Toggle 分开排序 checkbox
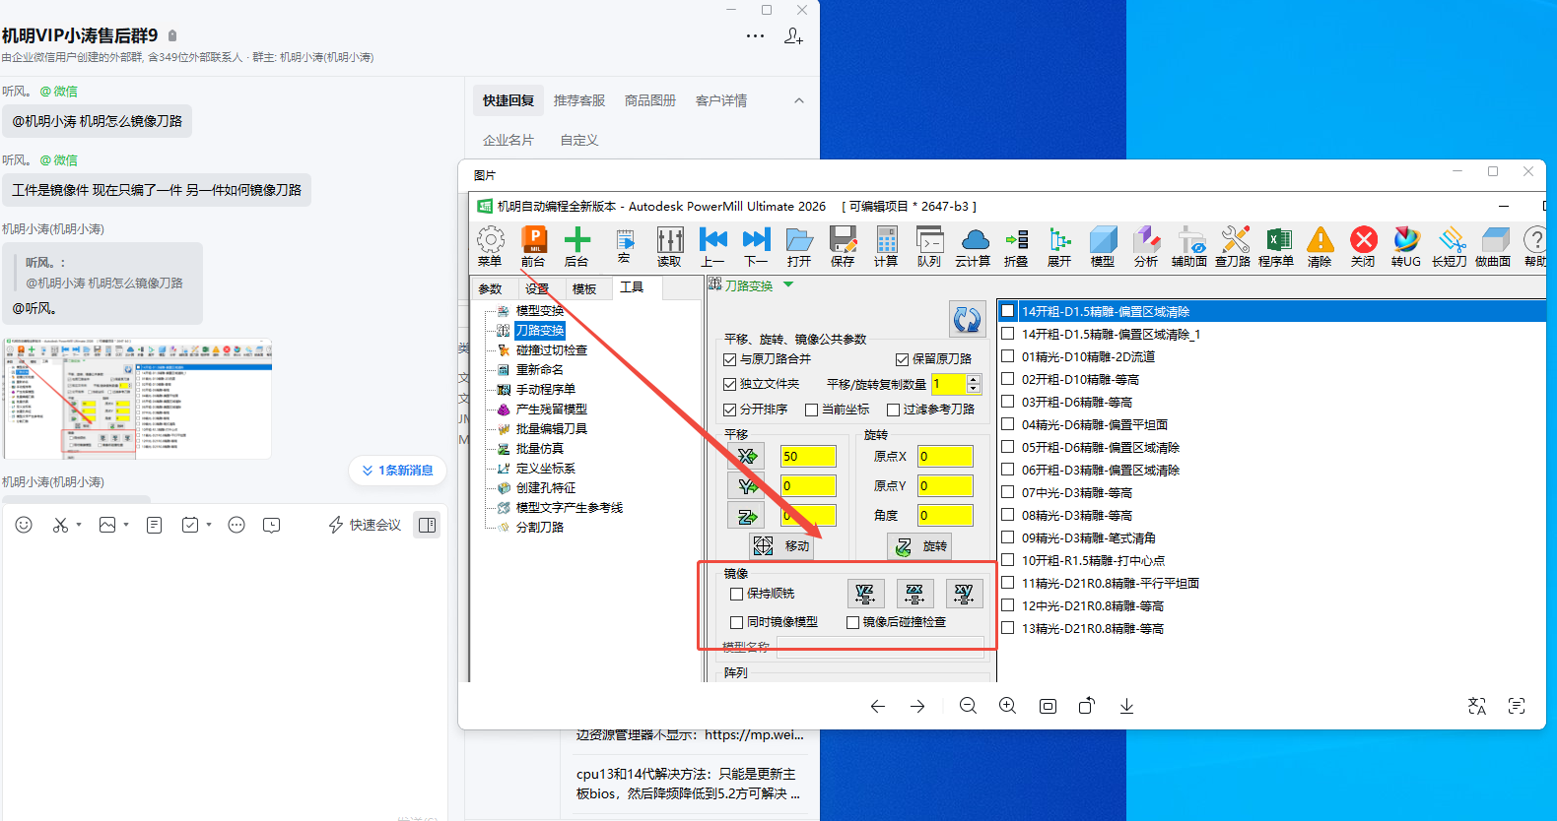 tap(730, 410)
